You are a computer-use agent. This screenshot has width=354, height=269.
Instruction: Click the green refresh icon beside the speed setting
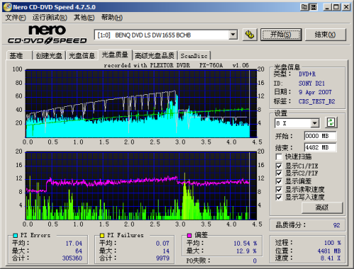coord(331,122)
